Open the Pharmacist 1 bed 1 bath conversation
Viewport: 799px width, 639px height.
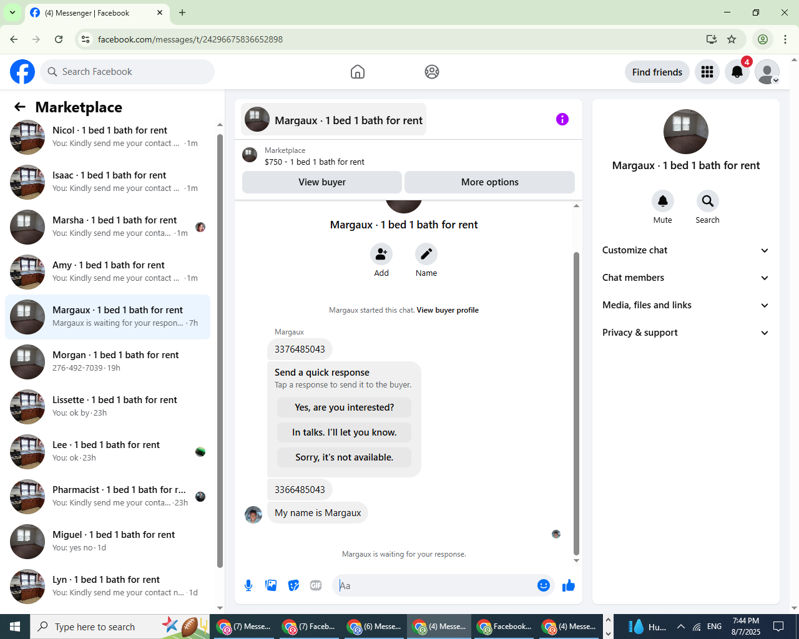point(107,497)
